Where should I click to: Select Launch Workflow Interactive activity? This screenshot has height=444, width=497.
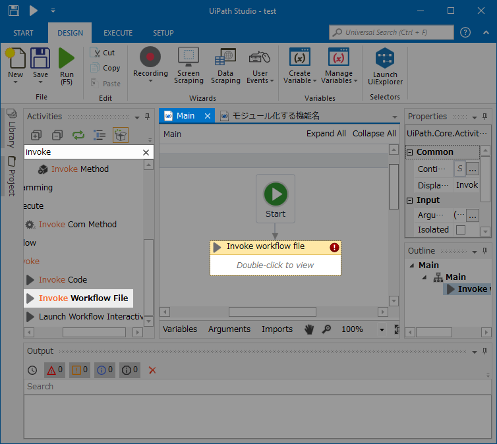point(85,316)
